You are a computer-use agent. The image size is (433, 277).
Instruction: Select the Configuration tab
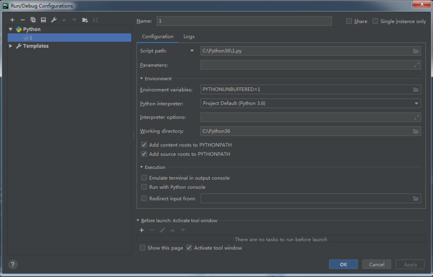[x=157, y=36]
